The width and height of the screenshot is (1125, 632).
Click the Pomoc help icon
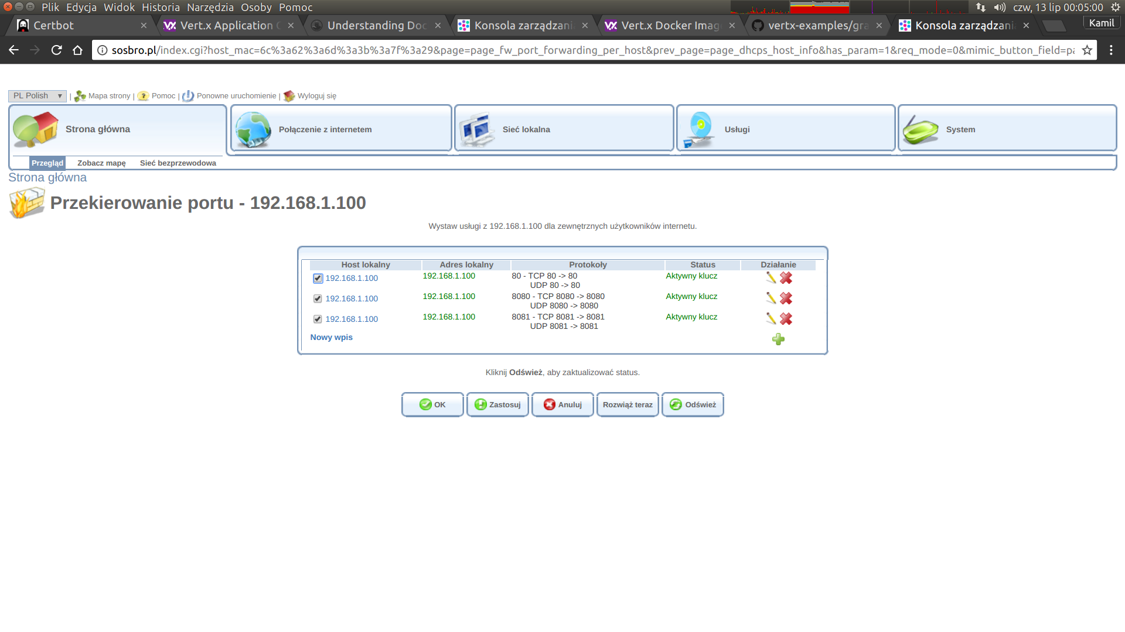coord(143,96)
